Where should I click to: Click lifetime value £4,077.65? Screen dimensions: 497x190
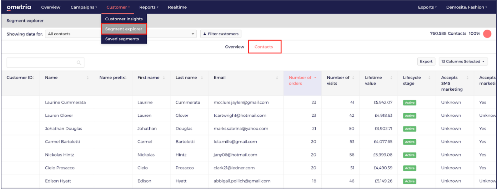click(x=383, y=142)
